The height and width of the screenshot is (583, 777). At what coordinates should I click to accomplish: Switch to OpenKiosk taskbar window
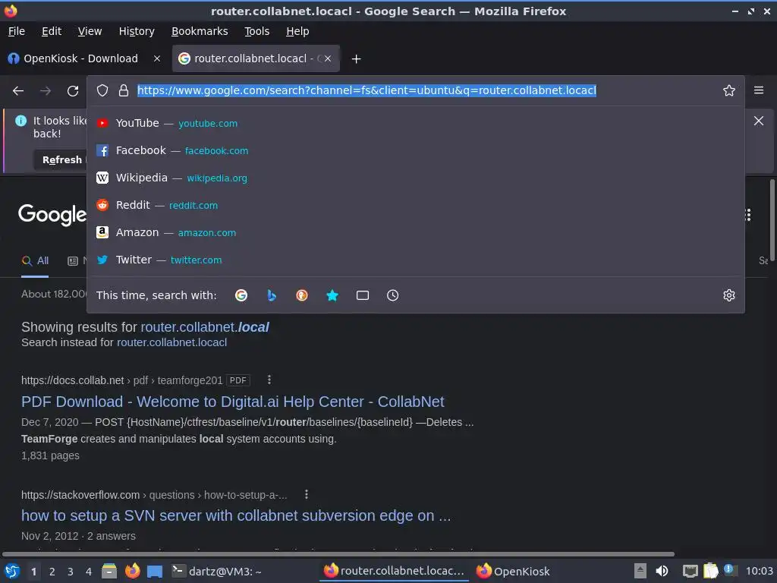click(513, 572)
